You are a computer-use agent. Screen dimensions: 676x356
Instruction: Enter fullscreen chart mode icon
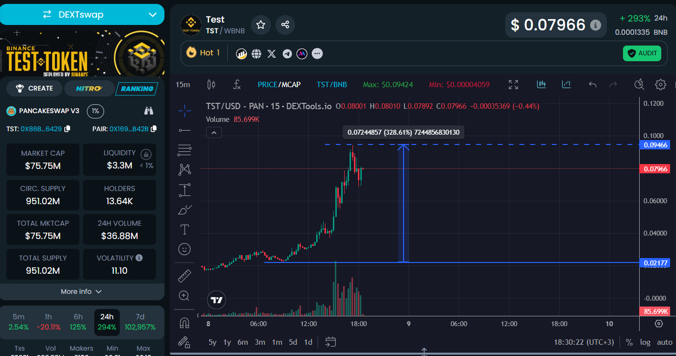[514, 85]
